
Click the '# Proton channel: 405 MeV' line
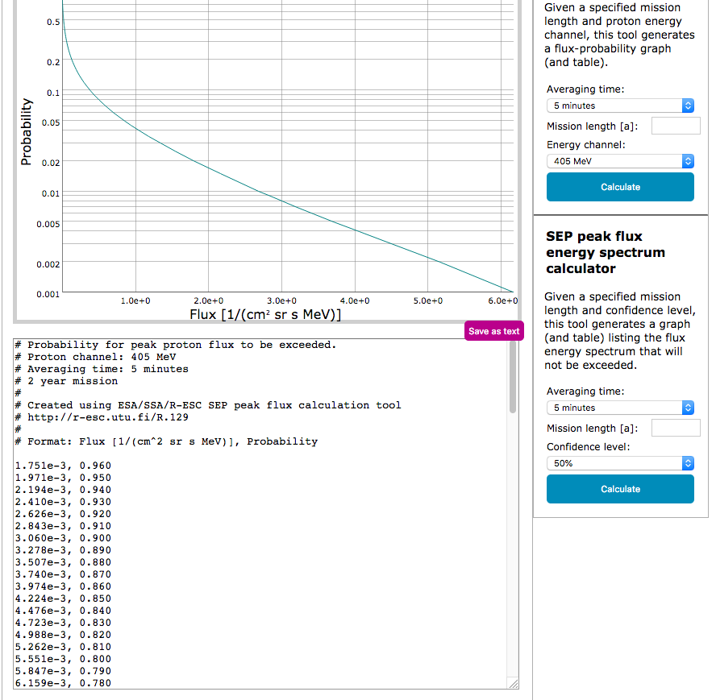(x=95, y=357)
